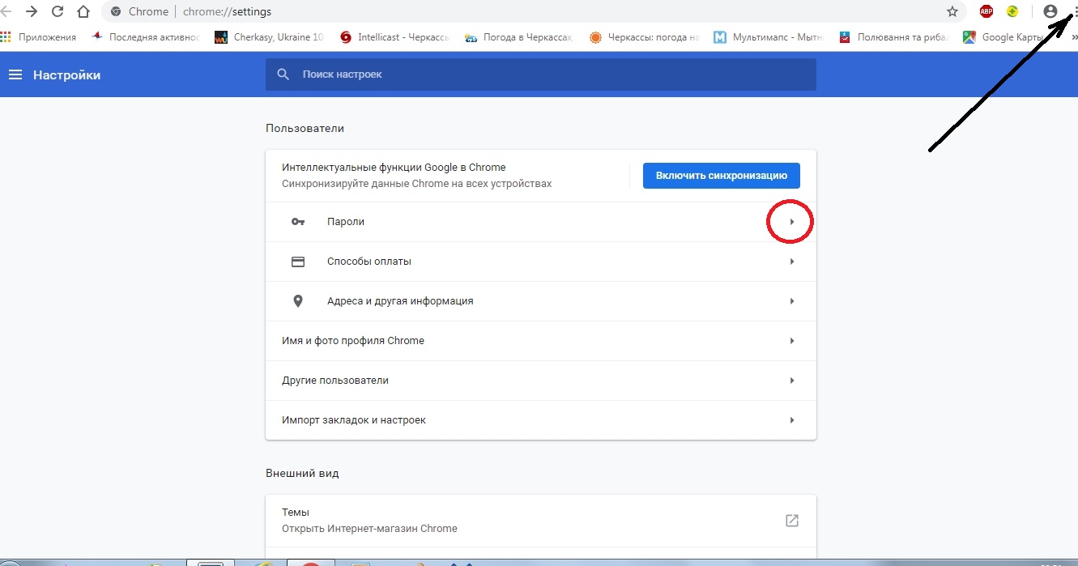
Task: Expand Другие пользователи row arrow
Action: coord(791,381)
